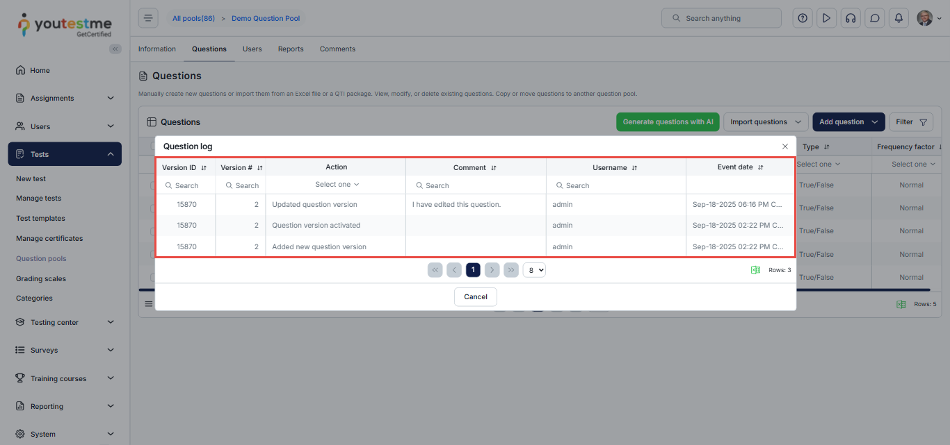The image size is (950, 445).
Task: Sort the Username column
Action: 634,168
